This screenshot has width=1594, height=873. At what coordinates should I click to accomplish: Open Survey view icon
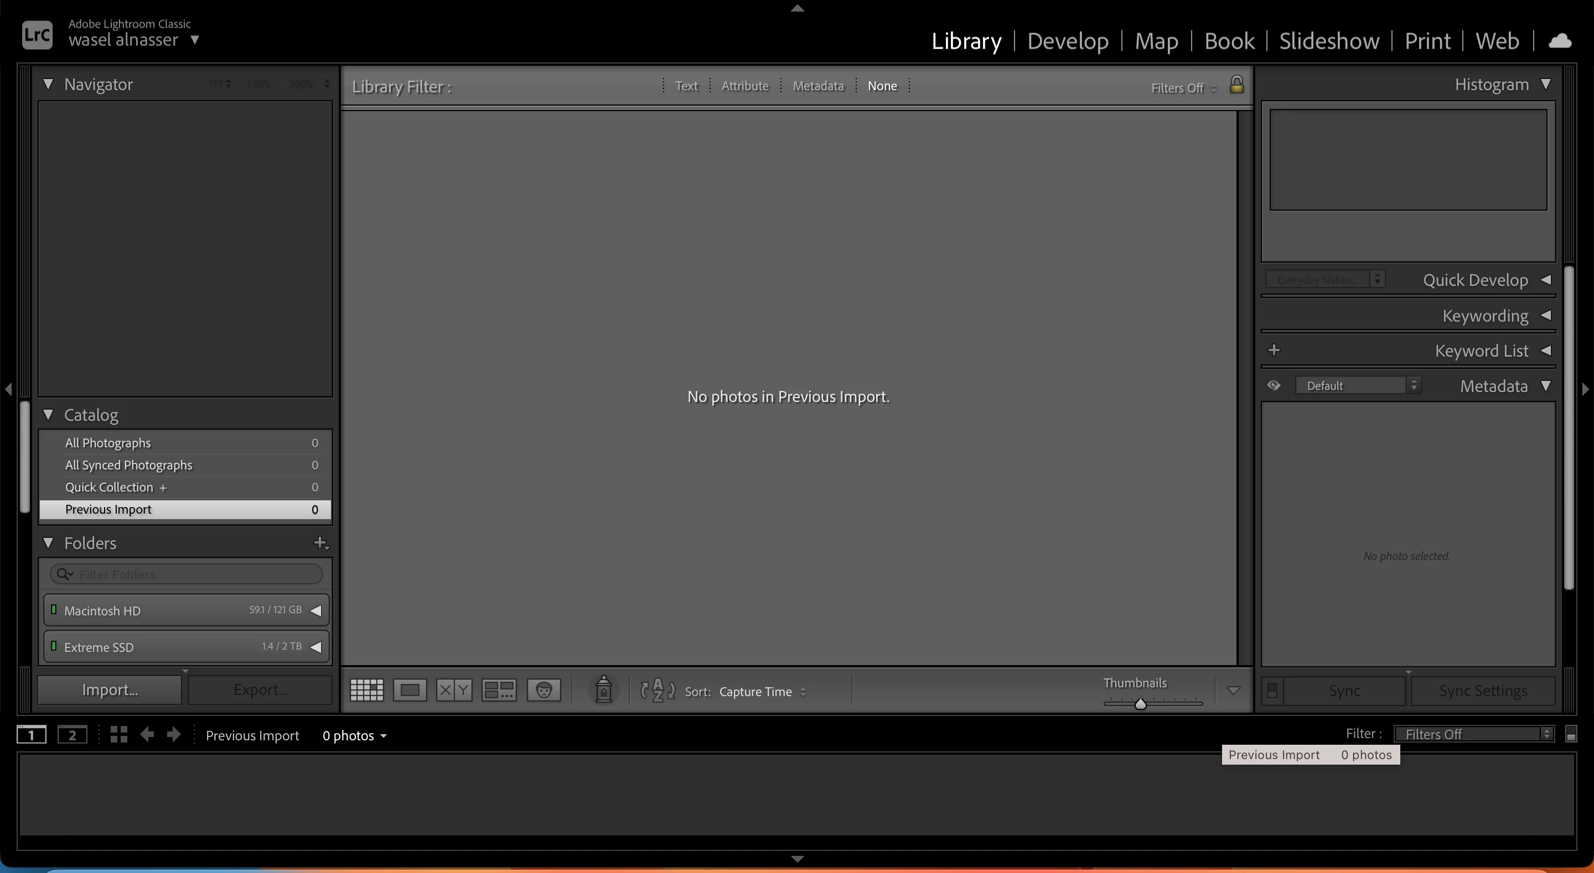click(499, 690)
